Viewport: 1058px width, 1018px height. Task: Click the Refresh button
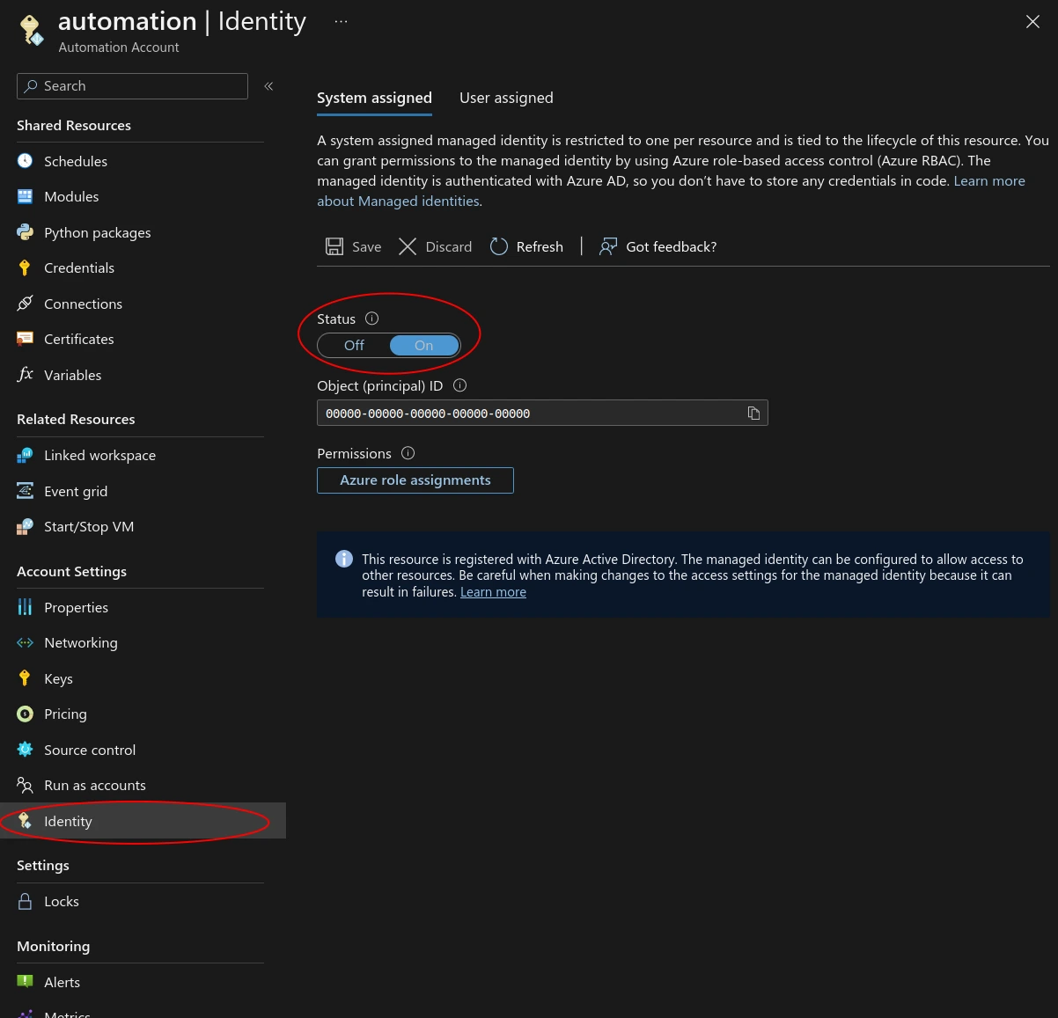tap(526, 246)
